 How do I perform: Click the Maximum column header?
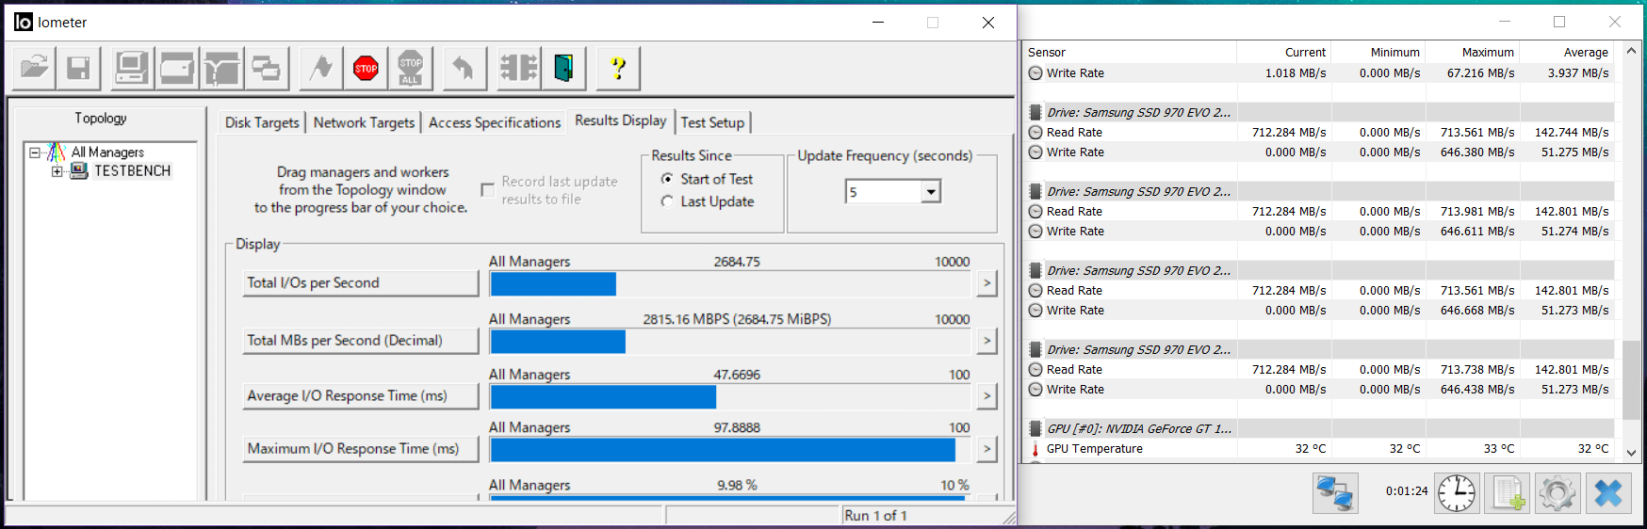[1472, 53]
